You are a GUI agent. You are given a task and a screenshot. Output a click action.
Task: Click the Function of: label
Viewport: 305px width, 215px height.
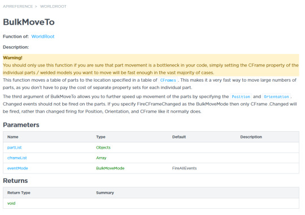(x=16, y=37)
